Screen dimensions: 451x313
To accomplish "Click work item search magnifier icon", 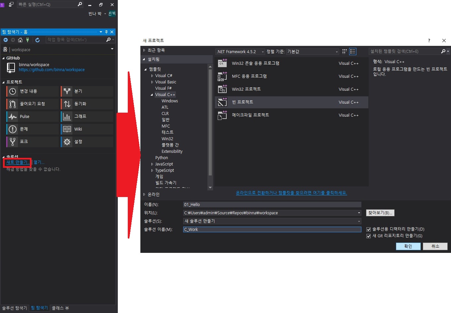I will coord(108,40).
